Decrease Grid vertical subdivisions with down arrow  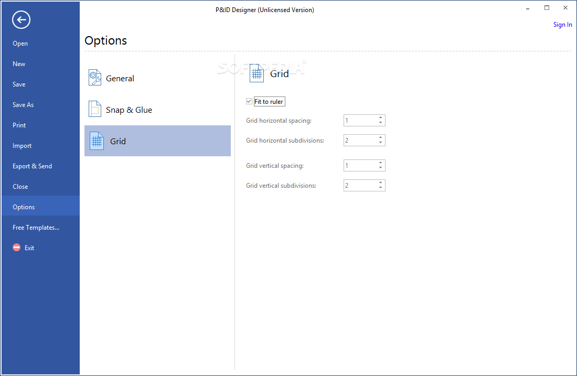(x=380, y=188)
